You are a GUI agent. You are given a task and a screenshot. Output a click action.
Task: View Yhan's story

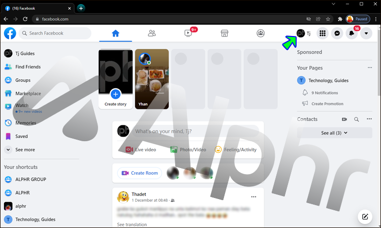click(152, 79)
